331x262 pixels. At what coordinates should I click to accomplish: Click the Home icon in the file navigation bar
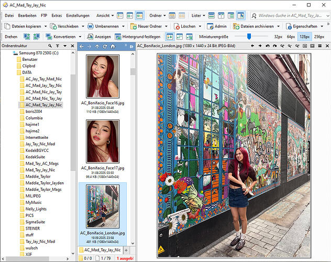click(x=113, y=47)
